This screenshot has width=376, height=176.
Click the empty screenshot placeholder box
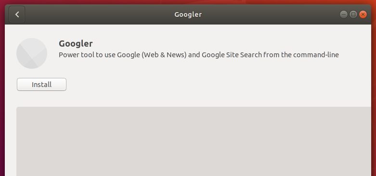tap(194, 141)
